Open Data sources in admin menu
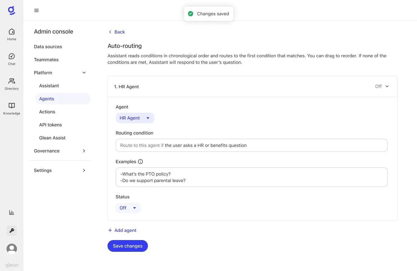The width and height of the screenshot is (417, 271). (x=48, y=47)
